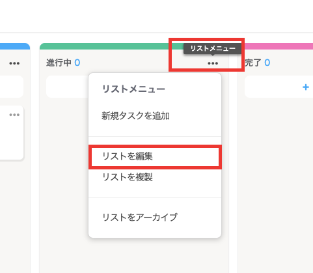Viewport: 313px width, 273px height.
Task: Click the 進行中 list title
Action: (x=59, y=63)
